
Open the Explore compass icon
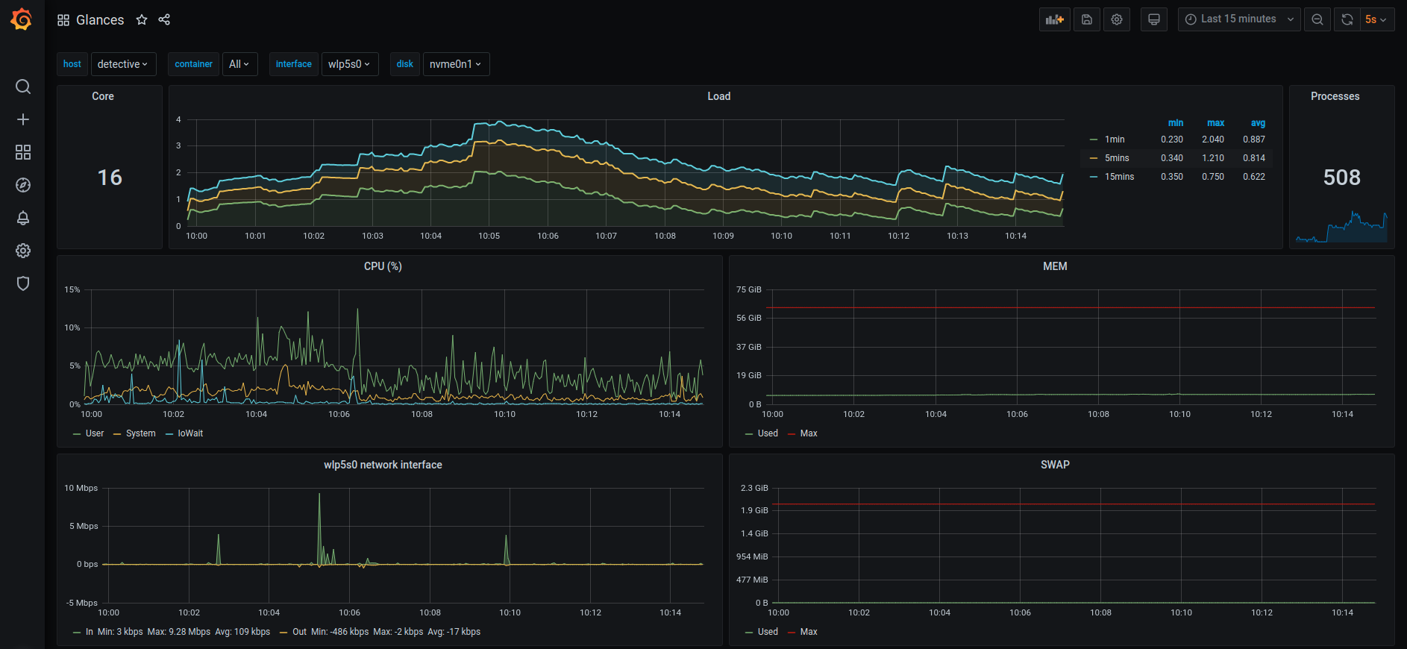(23, 185)
